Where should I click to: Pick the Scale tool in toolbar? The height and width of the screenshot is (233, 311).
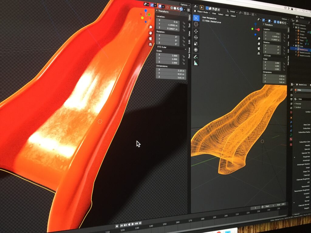pyautogui.click(x=196, y=44)
